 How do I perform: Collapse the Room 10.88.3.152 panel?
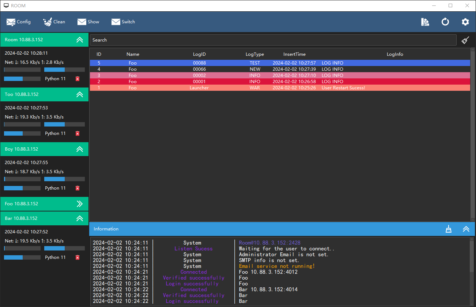coord(80,40)
